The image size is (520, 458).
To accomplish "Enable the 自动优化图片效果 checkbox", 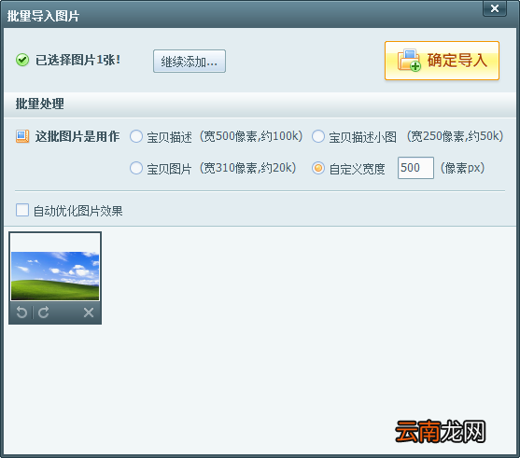I will (22, 210).
